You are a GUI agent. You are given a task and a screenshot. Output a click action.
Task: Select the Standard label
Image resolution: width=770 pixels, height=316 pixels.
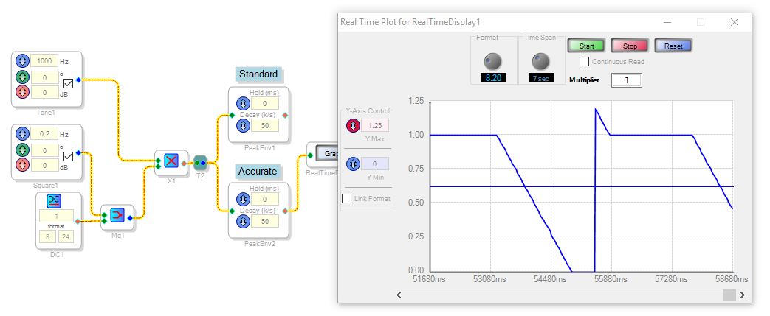[258, 74]
